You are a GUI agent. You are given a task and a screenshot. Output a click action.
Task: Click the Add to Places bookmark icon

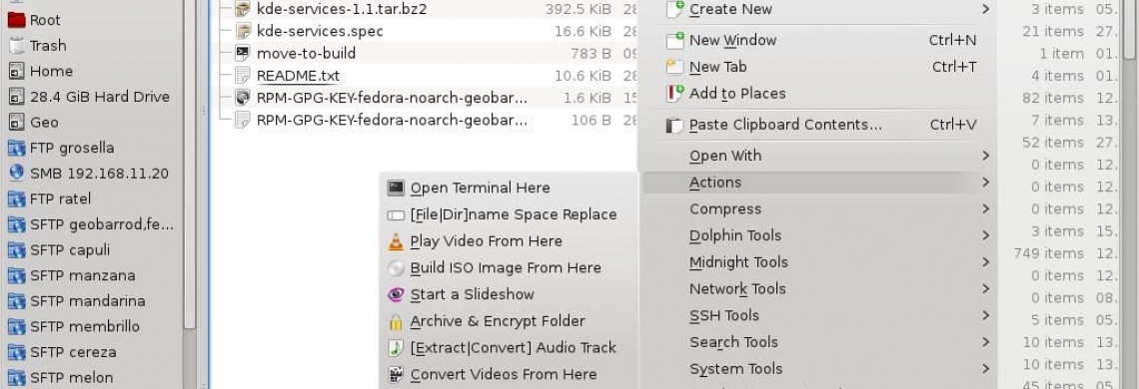pos(675,94)
